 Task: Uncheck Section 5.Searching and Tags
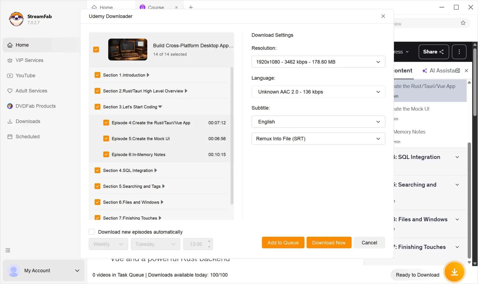(x=97, y=186)
